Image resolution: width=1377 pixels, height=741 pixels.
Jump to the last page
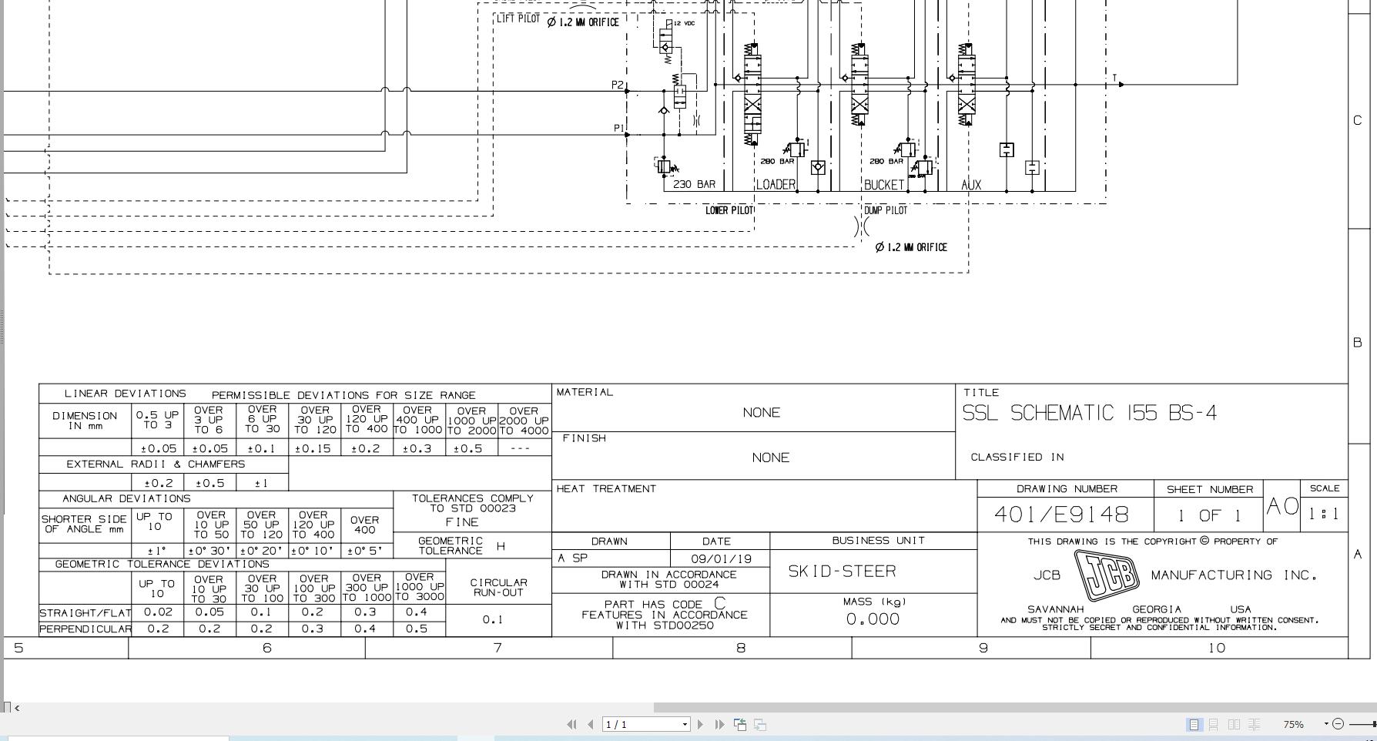pos(718,724)
